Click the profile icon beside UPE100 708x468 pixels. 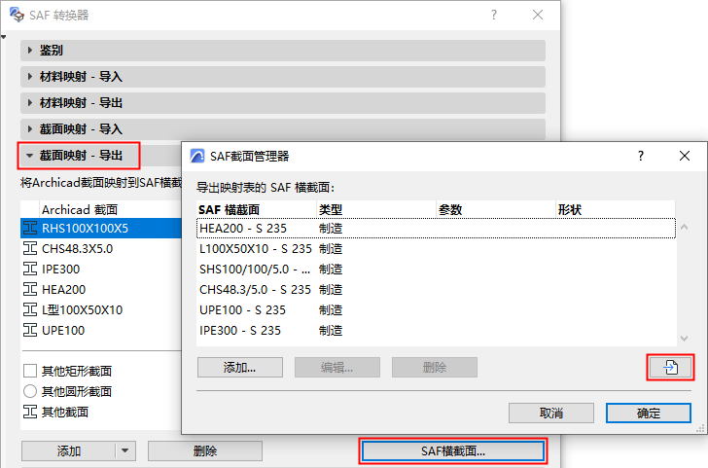30,330
